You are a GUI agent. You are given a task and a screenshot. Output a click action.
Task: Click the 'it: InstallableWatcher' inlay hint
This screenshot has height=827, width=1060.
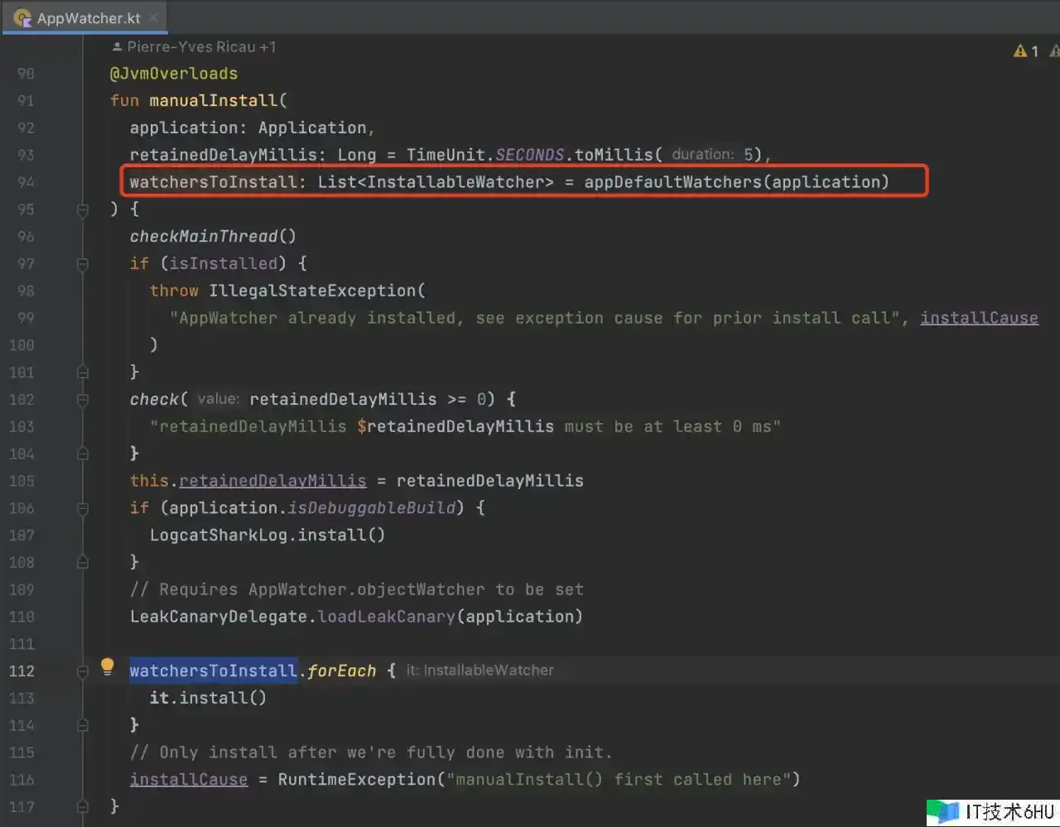pos(480,671)
